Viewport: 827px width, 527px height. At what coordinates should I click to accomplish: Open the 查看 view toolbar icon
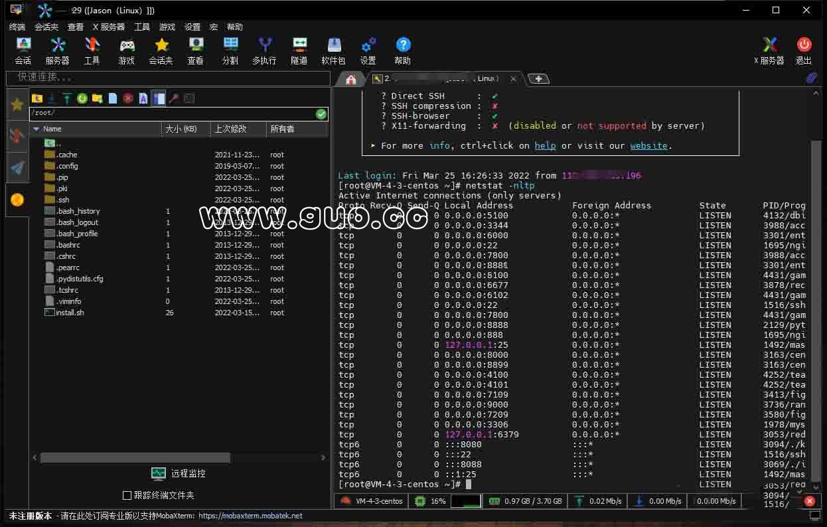[196, 50]
